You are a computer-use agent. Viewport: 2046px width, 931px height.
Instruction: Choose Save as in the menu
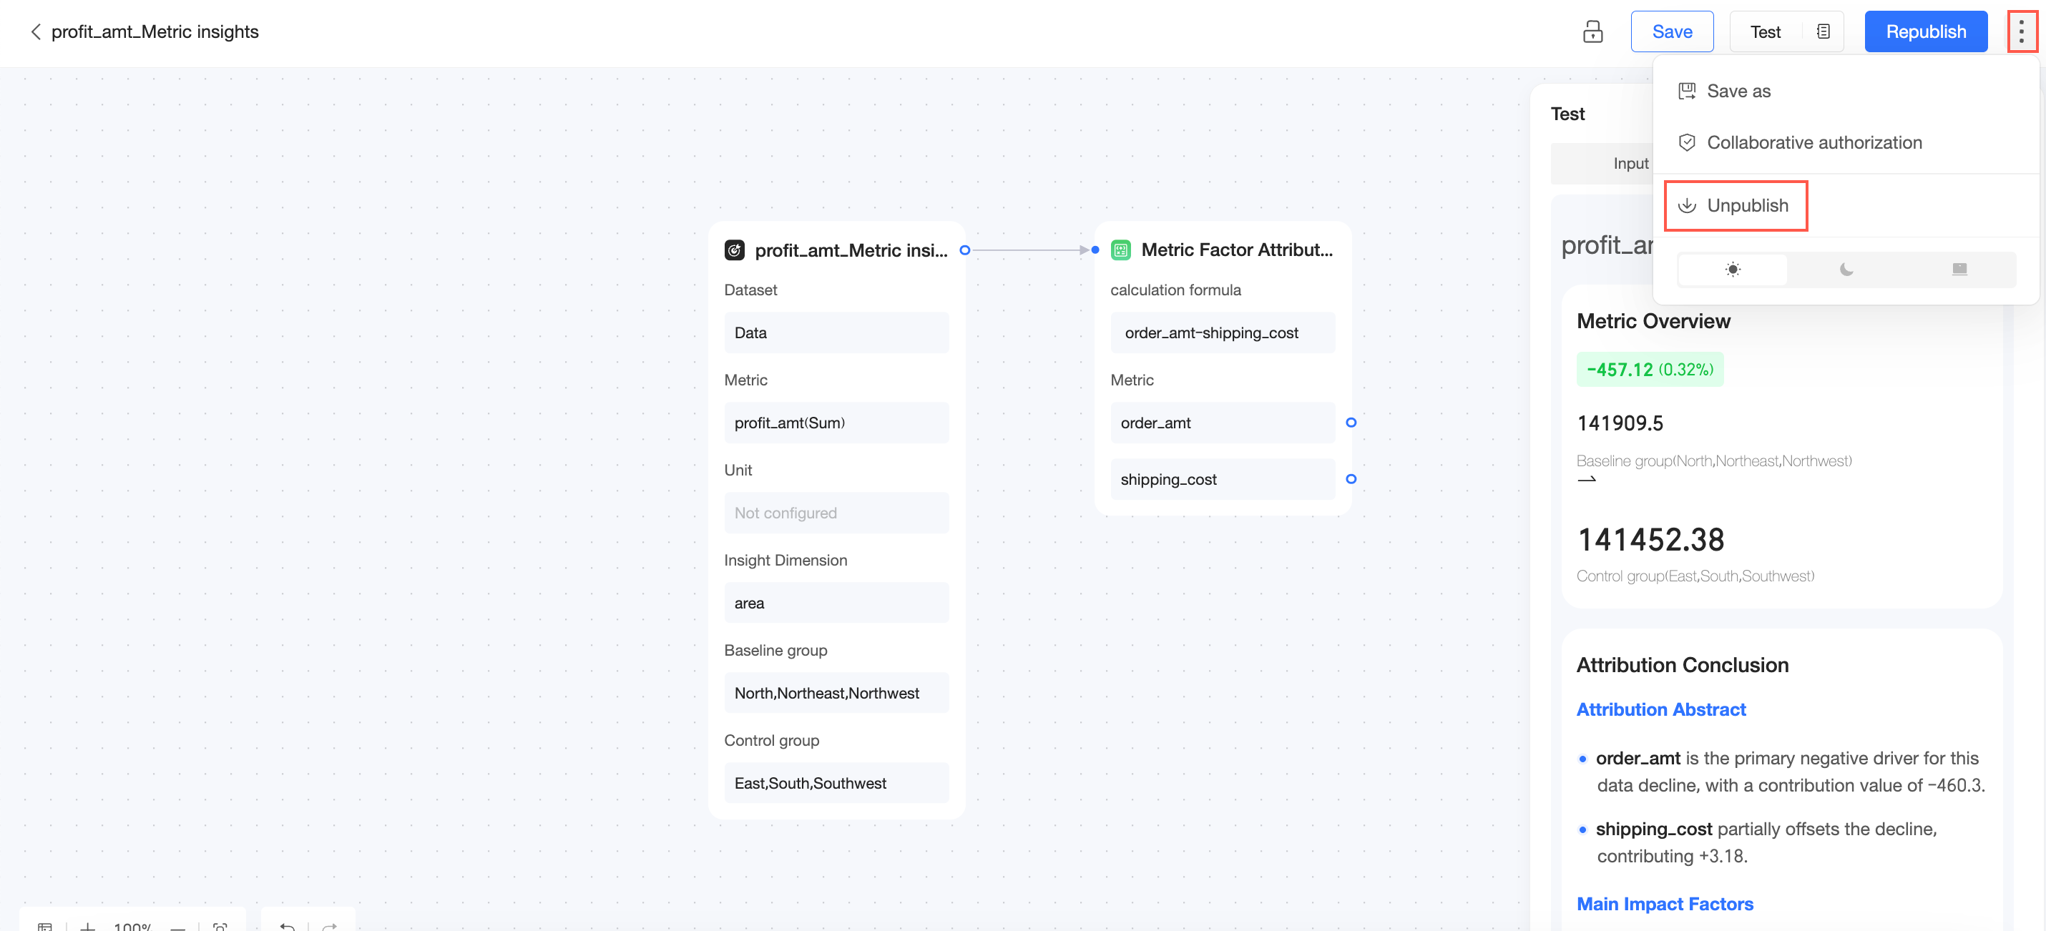pos(1738,92)
